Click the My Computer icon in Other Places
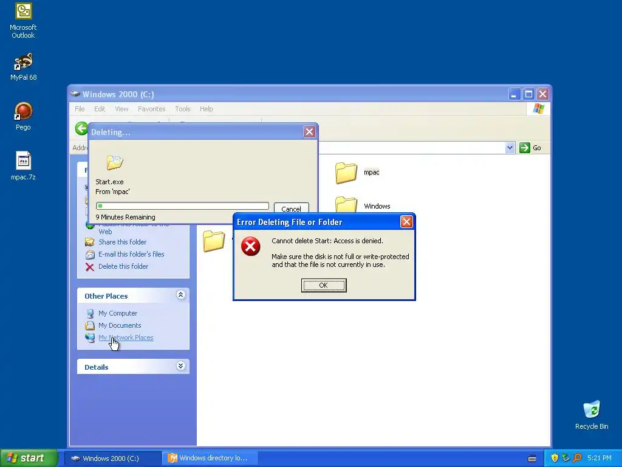 pyautogui.click(x=90, y=313)
